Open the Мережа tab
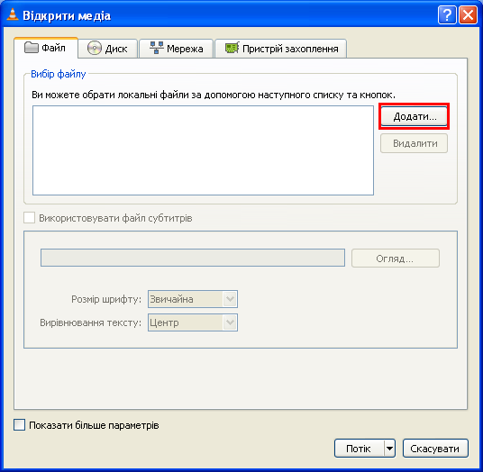Screen dimensions: 483x472 pos(177,49)
